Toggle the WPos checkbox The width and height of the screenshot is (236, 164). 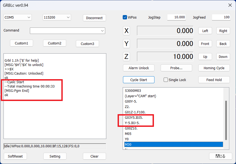tap(125, 17)
